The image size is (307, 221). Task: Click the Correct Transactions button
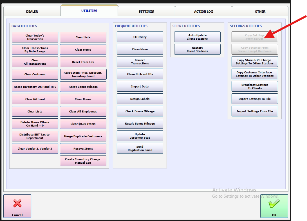[140, 62]
